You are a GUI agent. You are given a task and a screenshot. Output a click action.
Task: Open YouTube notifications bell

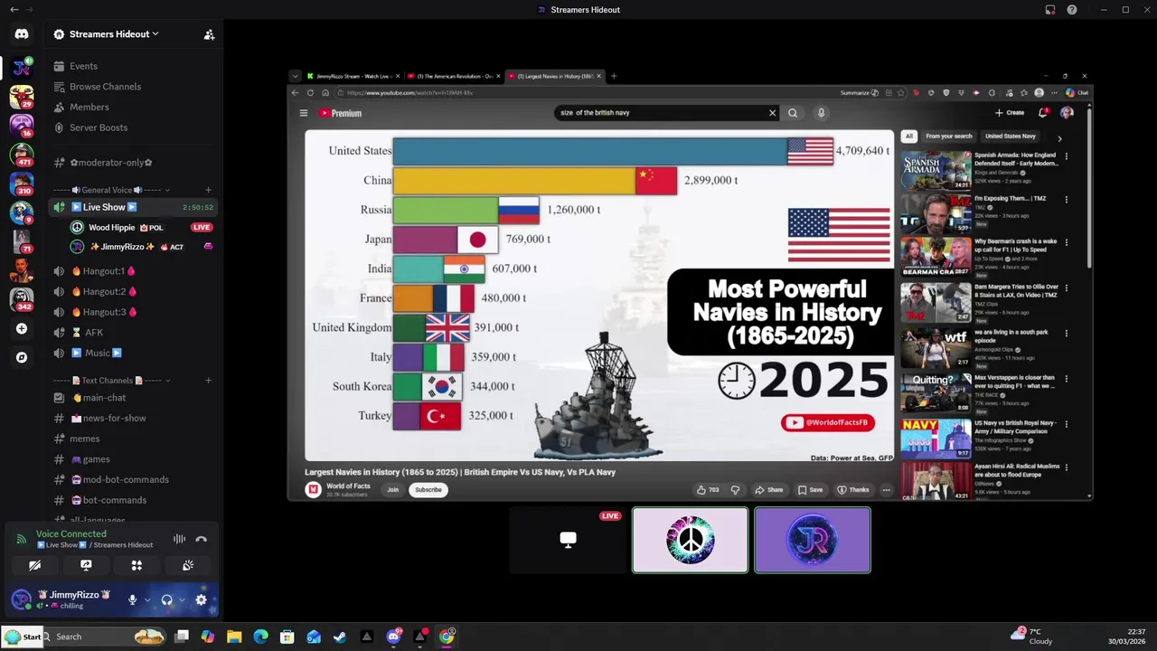pos(1043,113)
